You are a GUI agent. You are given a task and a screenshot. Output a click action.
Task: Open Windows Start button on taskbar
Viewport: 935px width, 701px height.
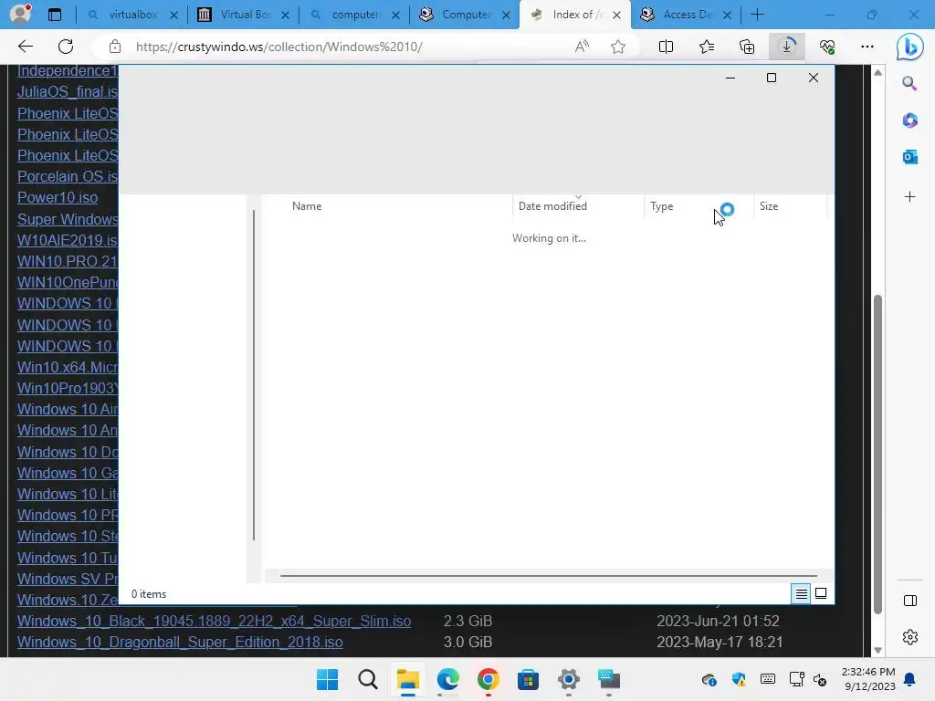click(328, 679)
